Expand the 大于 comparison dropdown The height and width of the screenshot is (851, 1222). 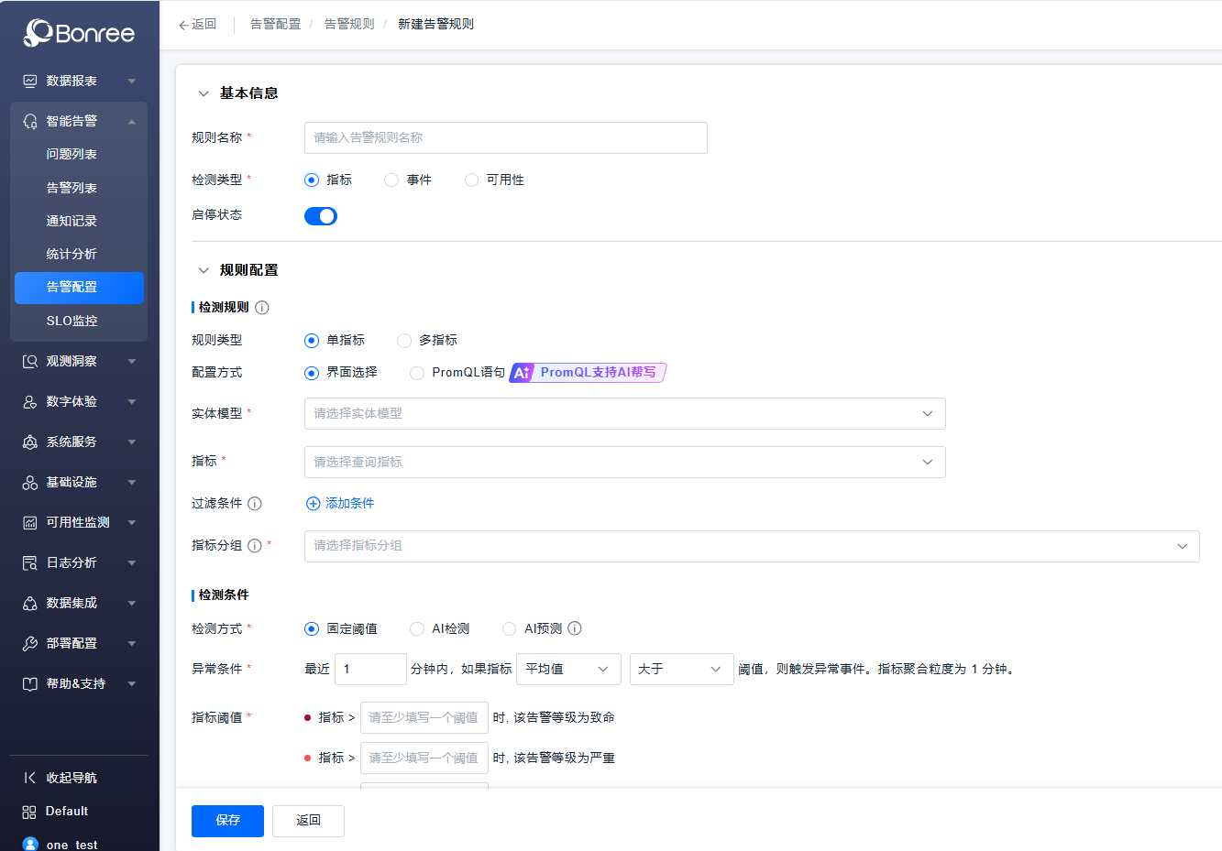click(x=681, y=669)
